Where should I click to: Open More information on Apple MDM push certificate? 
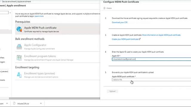(x=161, y=35)
